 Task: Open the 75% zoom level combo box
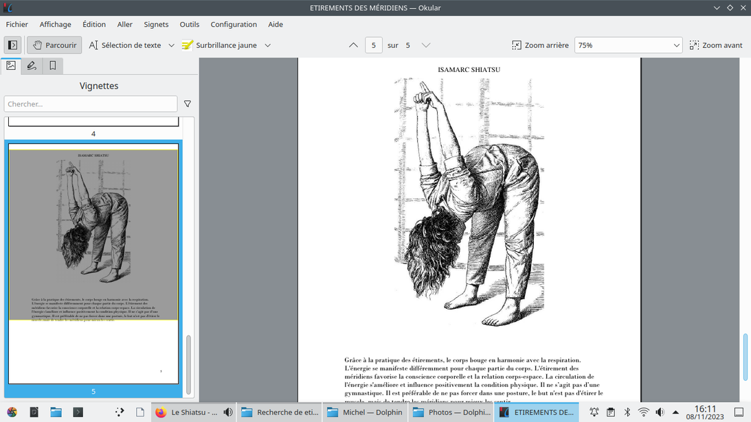pyautogui.click(x=628, y=45)
